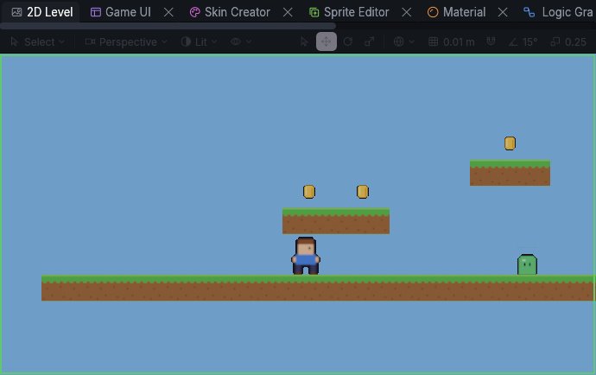Close the Game UI tab
This screenshot has width=596, height=375.
tap(168, 13)
